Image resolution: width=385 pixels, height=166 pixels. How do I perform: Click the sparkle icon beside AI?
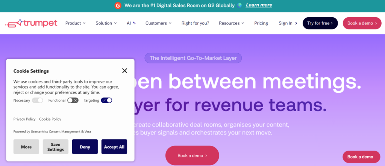tap(134, 23)
